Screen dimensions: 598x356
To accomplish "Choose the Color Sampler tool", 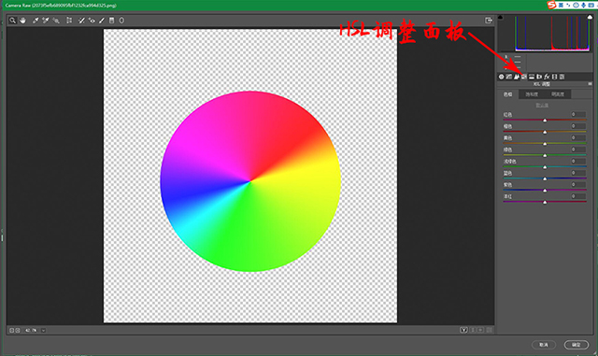I will tap(46, 21).
